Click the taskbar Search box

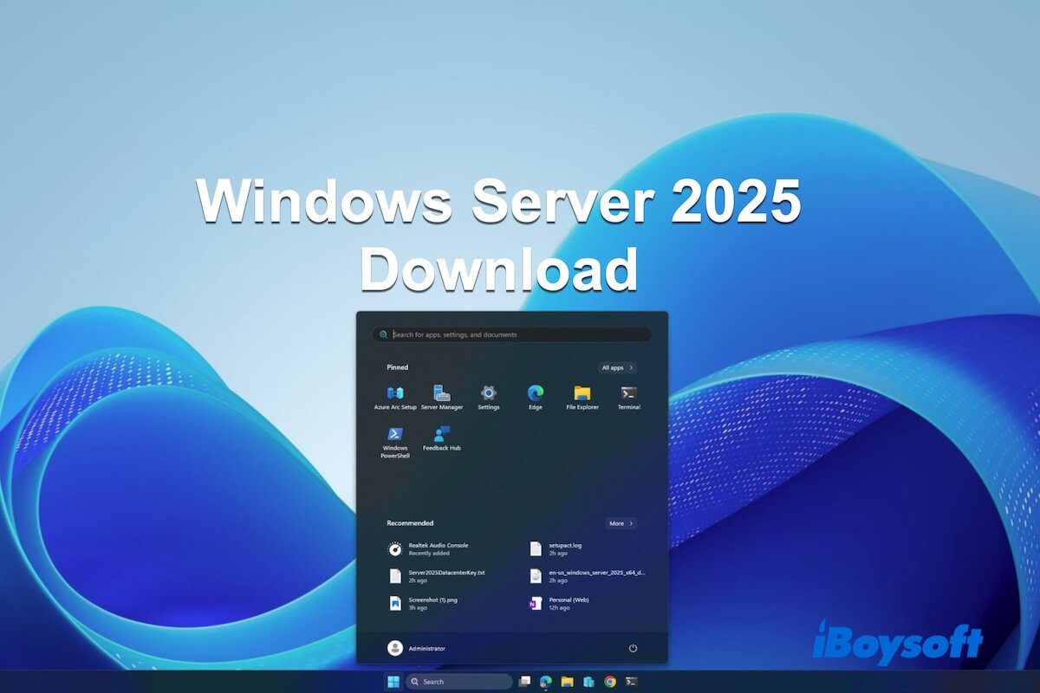click(x=459, y=682)
